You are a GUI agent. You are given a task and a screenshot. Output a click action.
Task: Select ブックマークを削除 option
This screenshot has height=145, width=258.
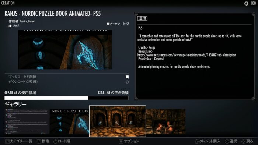coord(22,77)
